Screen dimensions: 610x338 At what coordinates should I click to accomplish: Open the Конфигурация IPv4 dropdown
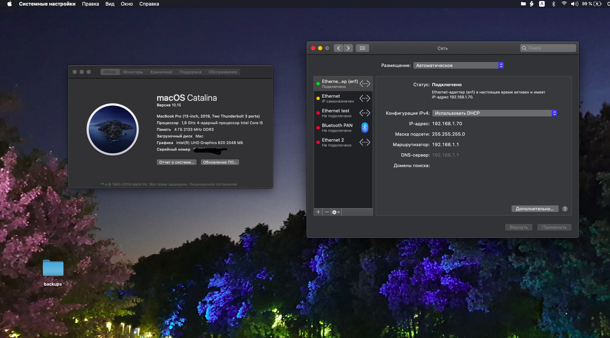coord(494,113)
